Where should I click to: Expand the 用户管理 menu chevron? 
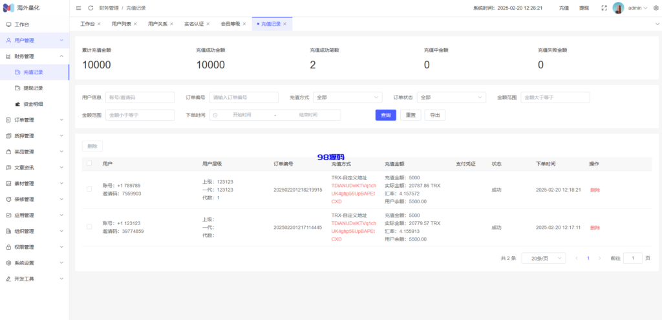click(61, 41)
